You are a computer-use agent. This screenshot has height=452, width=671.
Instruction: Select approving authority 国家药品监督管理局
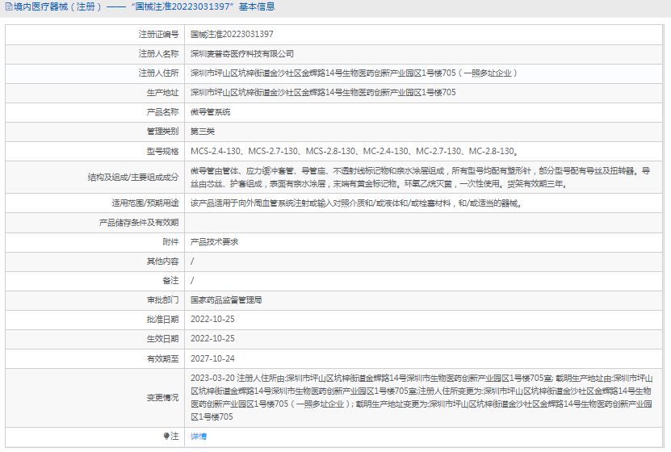[226, 300]
